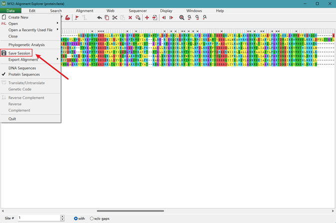Click the scrollbar left arrow
The image size is (336, 223).
tap(2, 211)
